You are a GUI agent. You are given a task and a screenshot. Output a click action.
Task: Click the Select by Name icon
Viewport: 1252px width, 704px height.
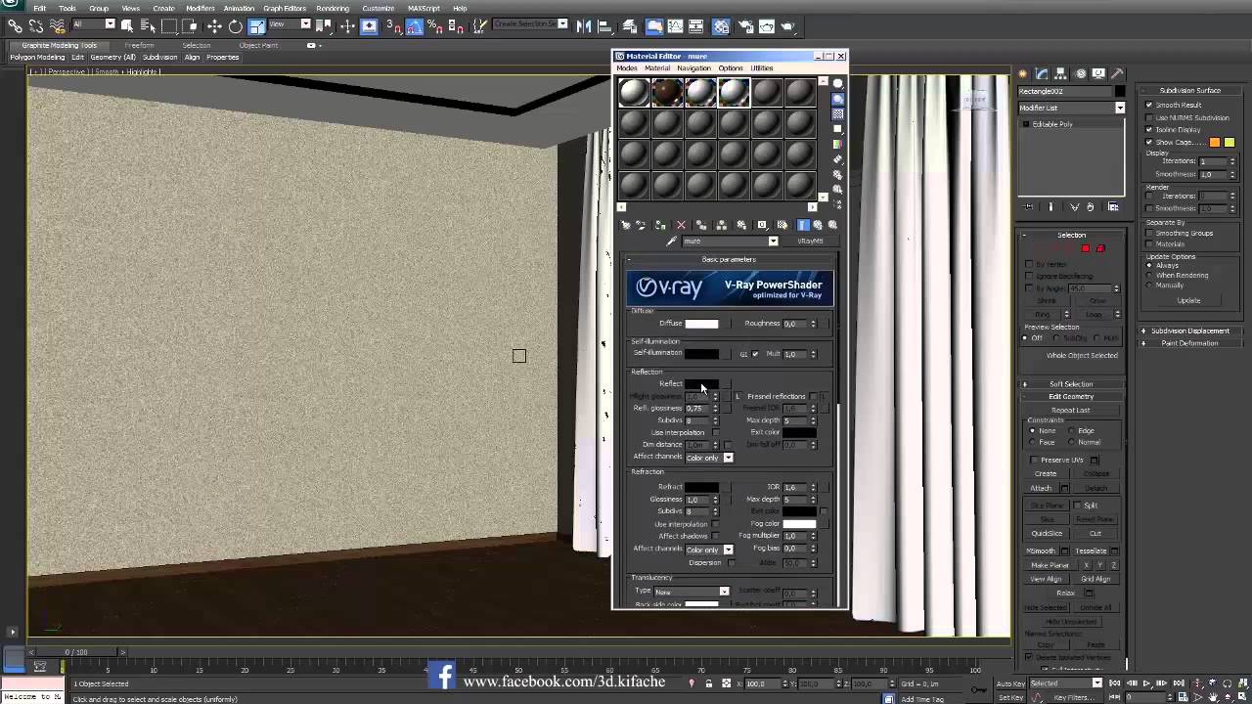coord(148,26)
